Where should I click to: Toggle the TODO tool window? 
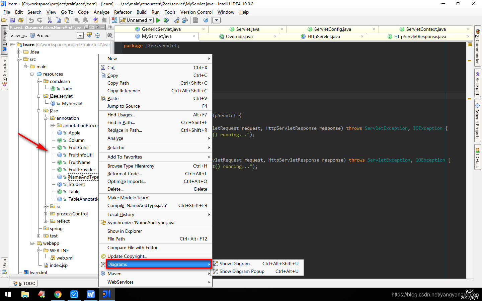(x=23, y=283)
